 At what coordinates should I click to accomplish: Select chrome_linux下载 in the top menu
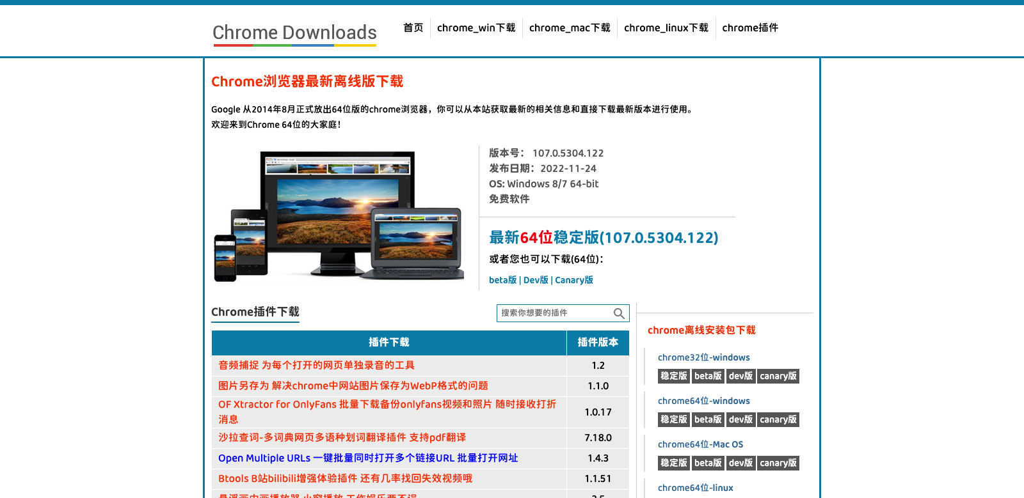coord(666,28)
